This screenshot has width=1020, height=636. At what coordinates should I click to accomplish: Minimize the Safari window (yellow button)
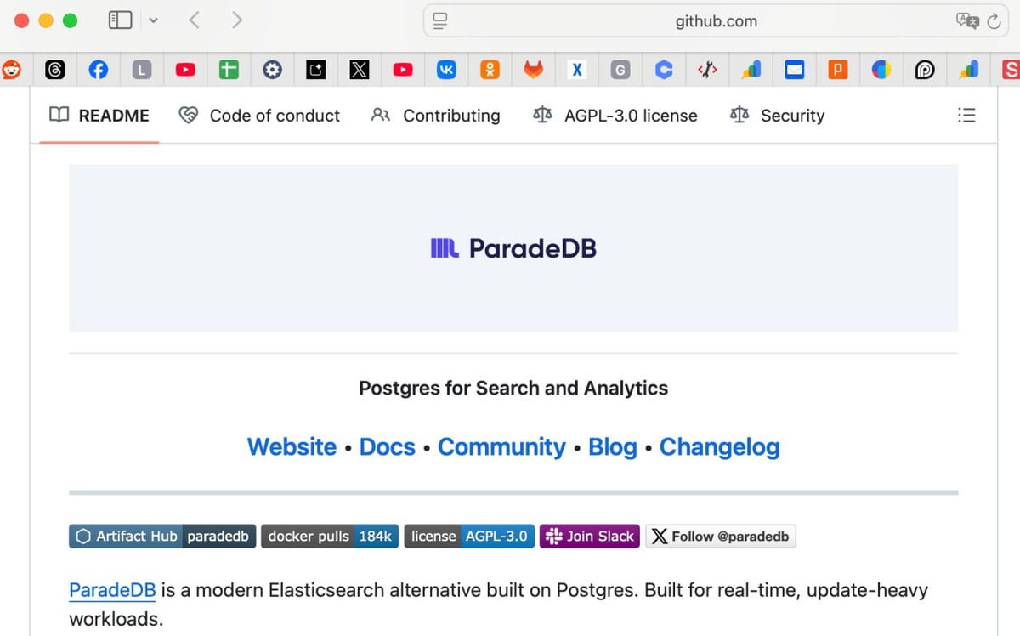pyautogui.click(x=46, y=20)
